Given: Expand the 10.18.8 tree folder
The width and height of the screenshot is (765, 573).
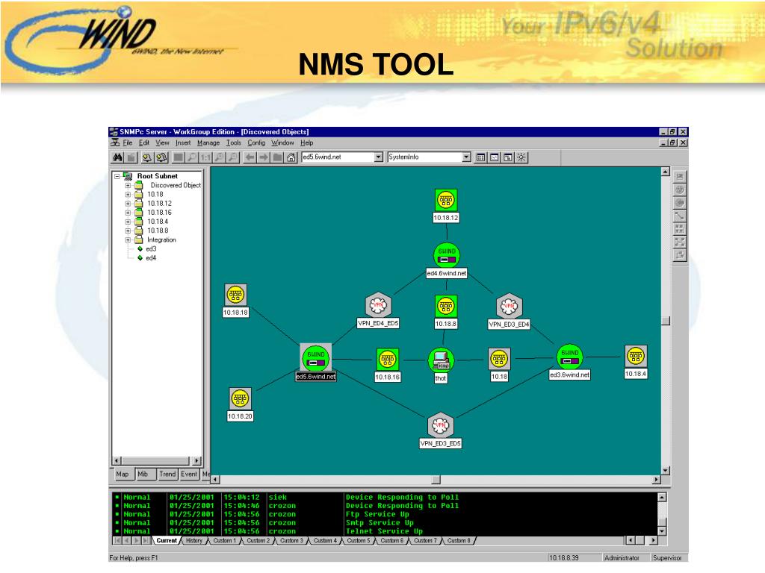Looking at the screenshot, I should [128, 231].
